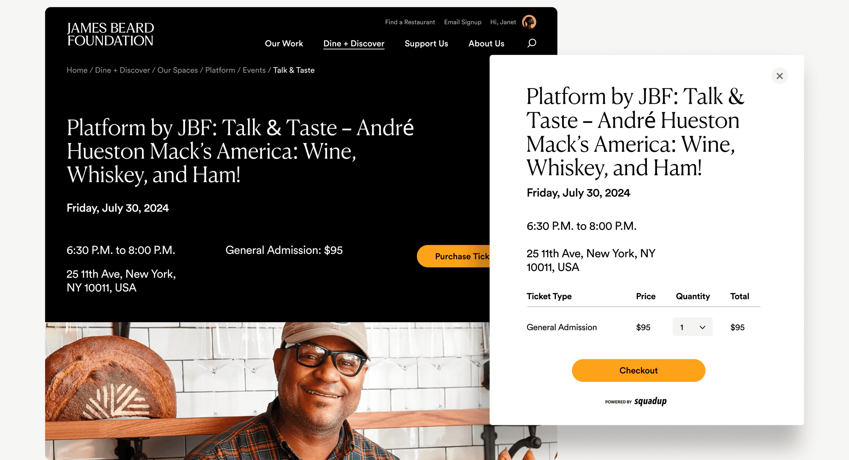Click the Checkout button
Viewport: 849px width, 460px height.
click(638, 370)
